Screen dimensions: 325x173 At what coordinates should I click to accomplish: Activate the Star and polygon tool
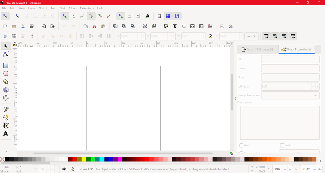pyautogui.click(x=6, y=82)
